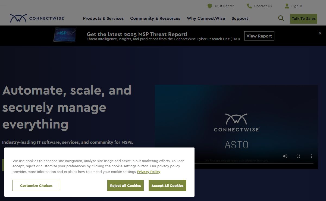Open the video's more options menu
The width and height of the screenshot is (326, 201).
click(311, 156)
